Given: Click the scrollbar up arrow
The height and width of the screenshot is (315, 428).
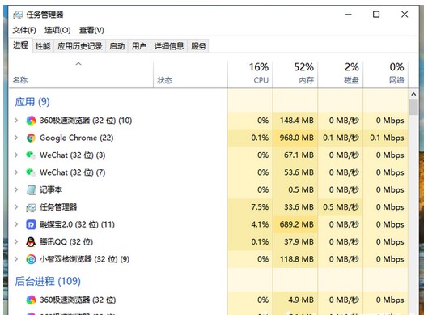Looking at the screenshot, I should [413, 94].
